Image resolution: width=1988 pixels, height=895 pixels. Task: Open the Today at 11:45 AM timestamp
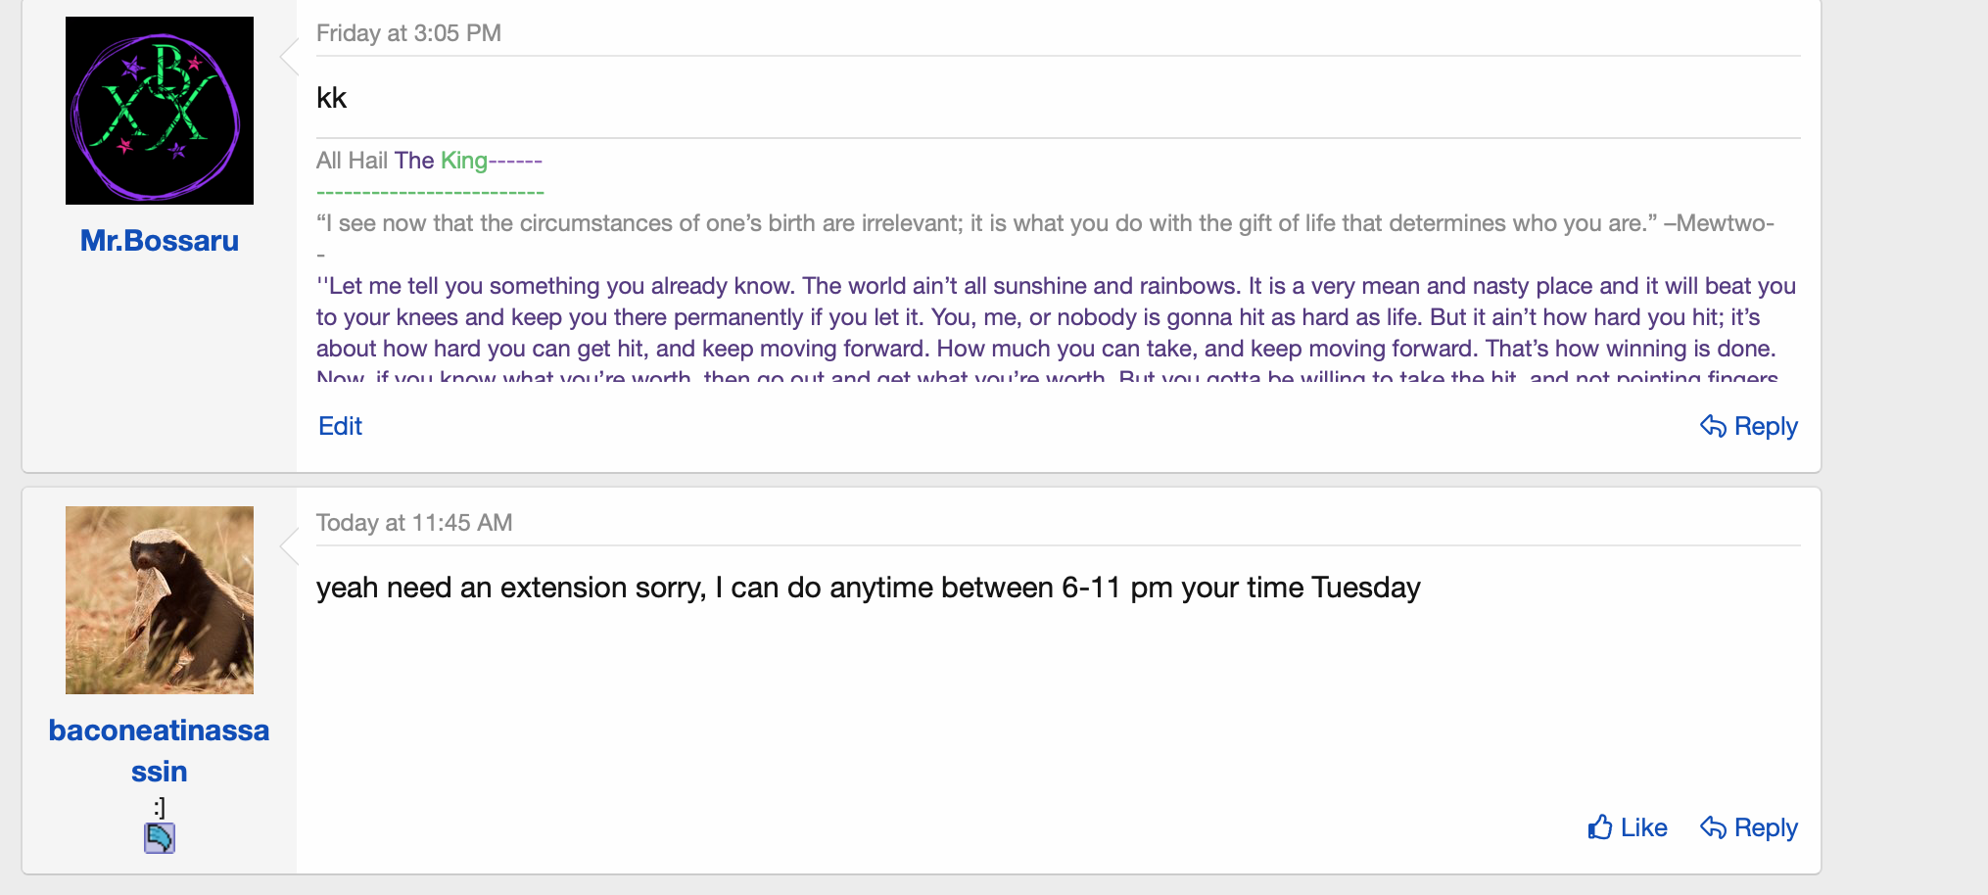[x=414, y=523]
